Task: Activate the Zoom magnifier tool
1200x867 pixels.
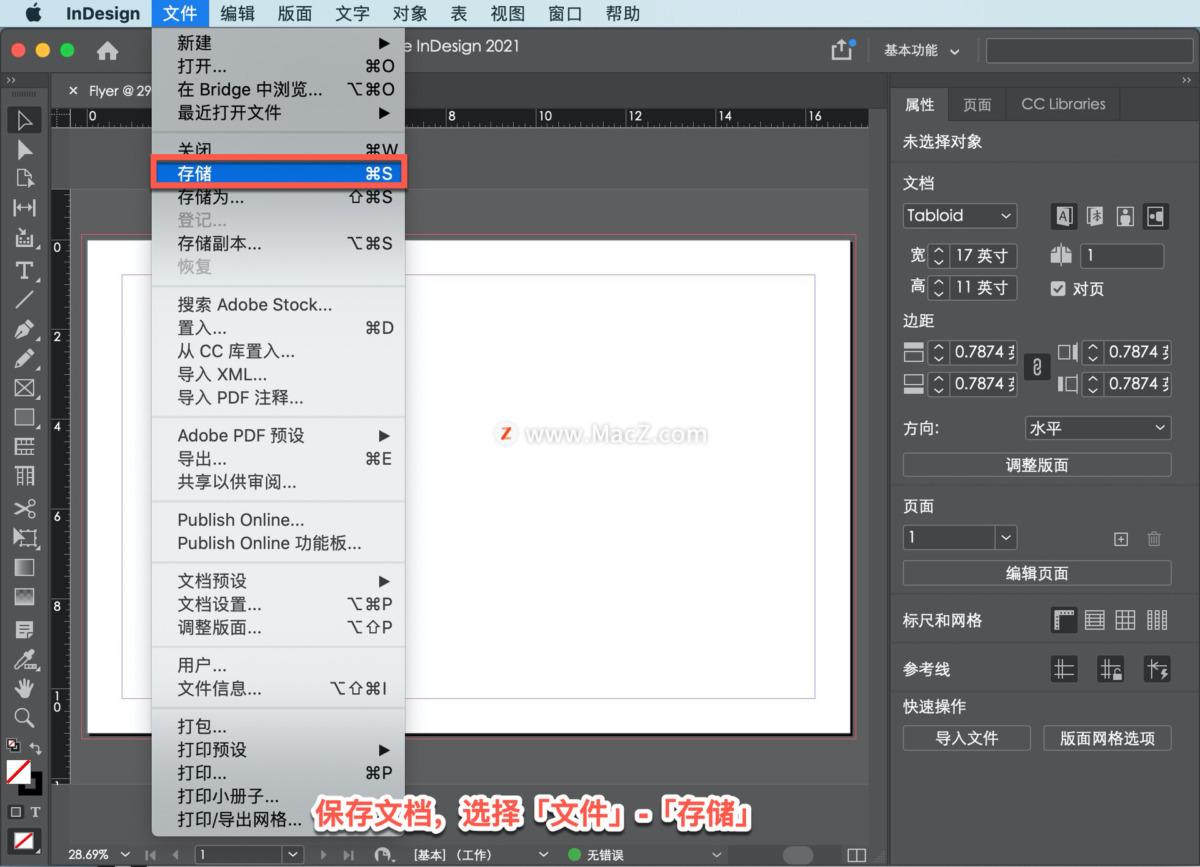Action: (24, 717)
